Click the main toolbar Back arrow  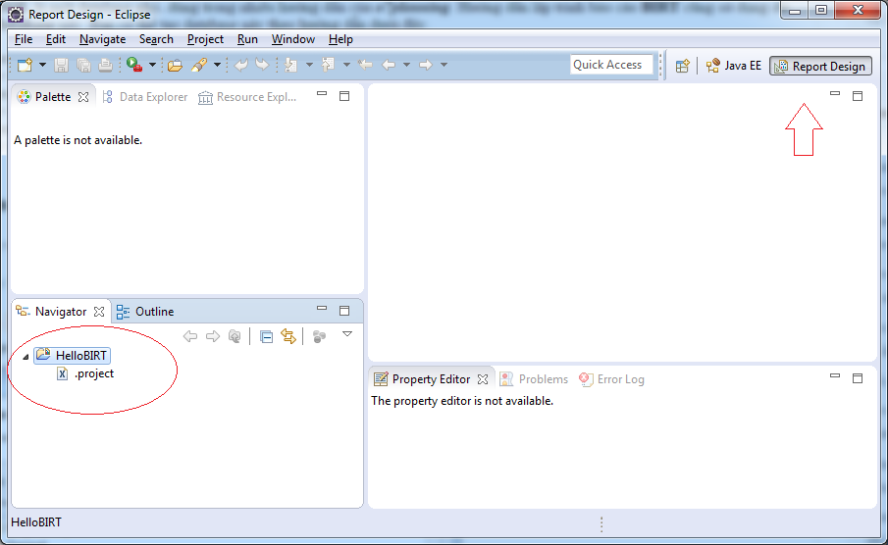[389, 65]
